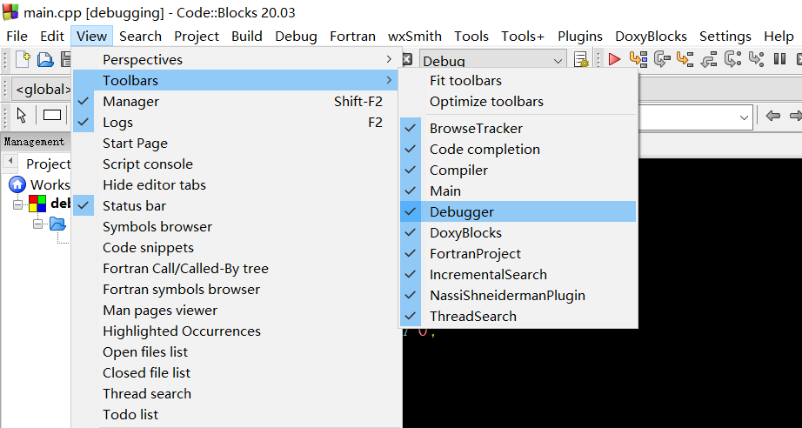
Task: Click the Step into instruction icon
Action: pyautogui.click(x=756, y=59)
